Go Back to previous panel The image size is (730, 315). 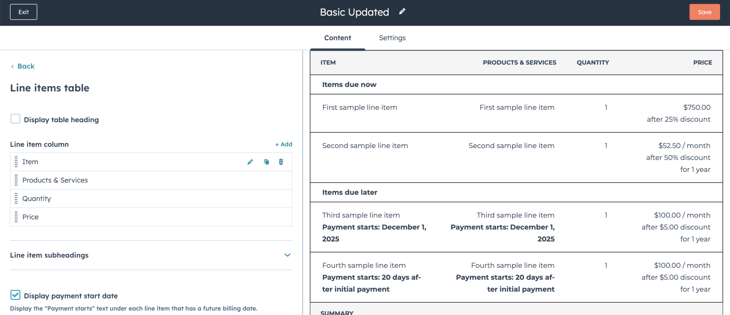coord(26,66)
